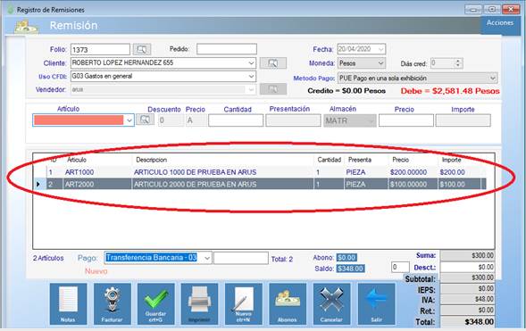Viewport: 526px width, 331px height.
Task: Close the Registro de Remisiones window
Action: [x=511, y=10]
